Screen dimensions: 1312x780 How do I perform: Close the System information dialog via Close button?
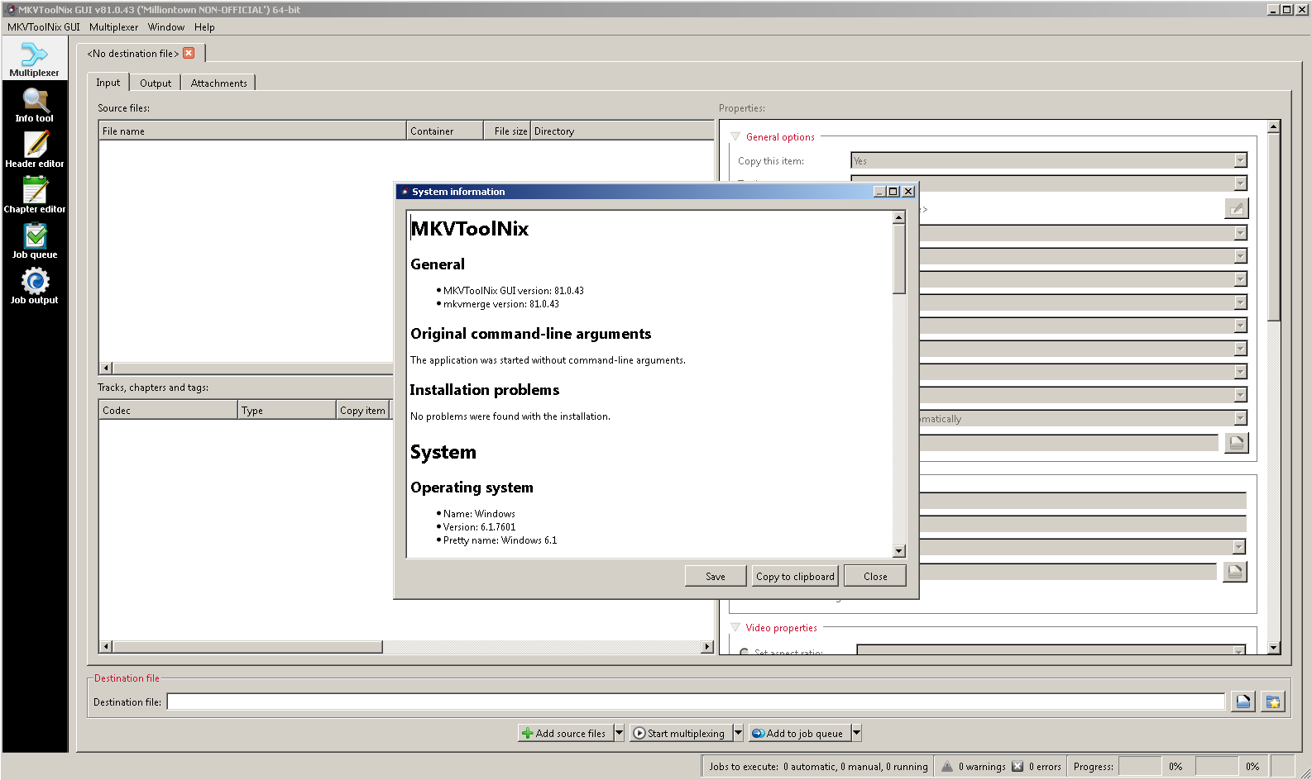[875, 576]
